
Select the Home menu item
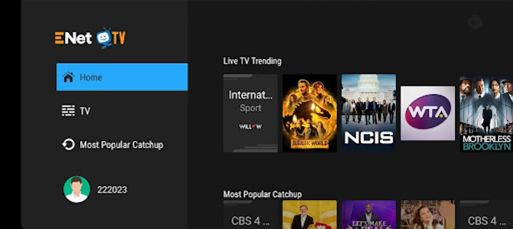click(x=122, y=77)
